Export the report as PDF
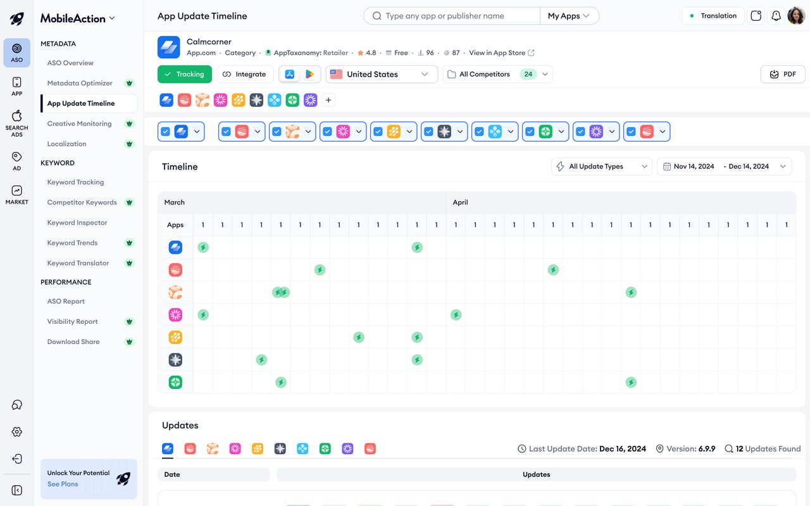This screenshot has height=506, width=810. coord(783,74)
